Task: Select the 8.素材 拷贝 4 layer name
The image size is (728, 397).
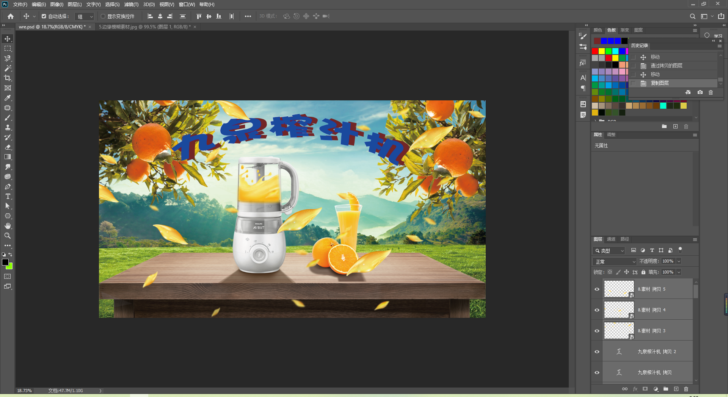Action: click(652, 310)
